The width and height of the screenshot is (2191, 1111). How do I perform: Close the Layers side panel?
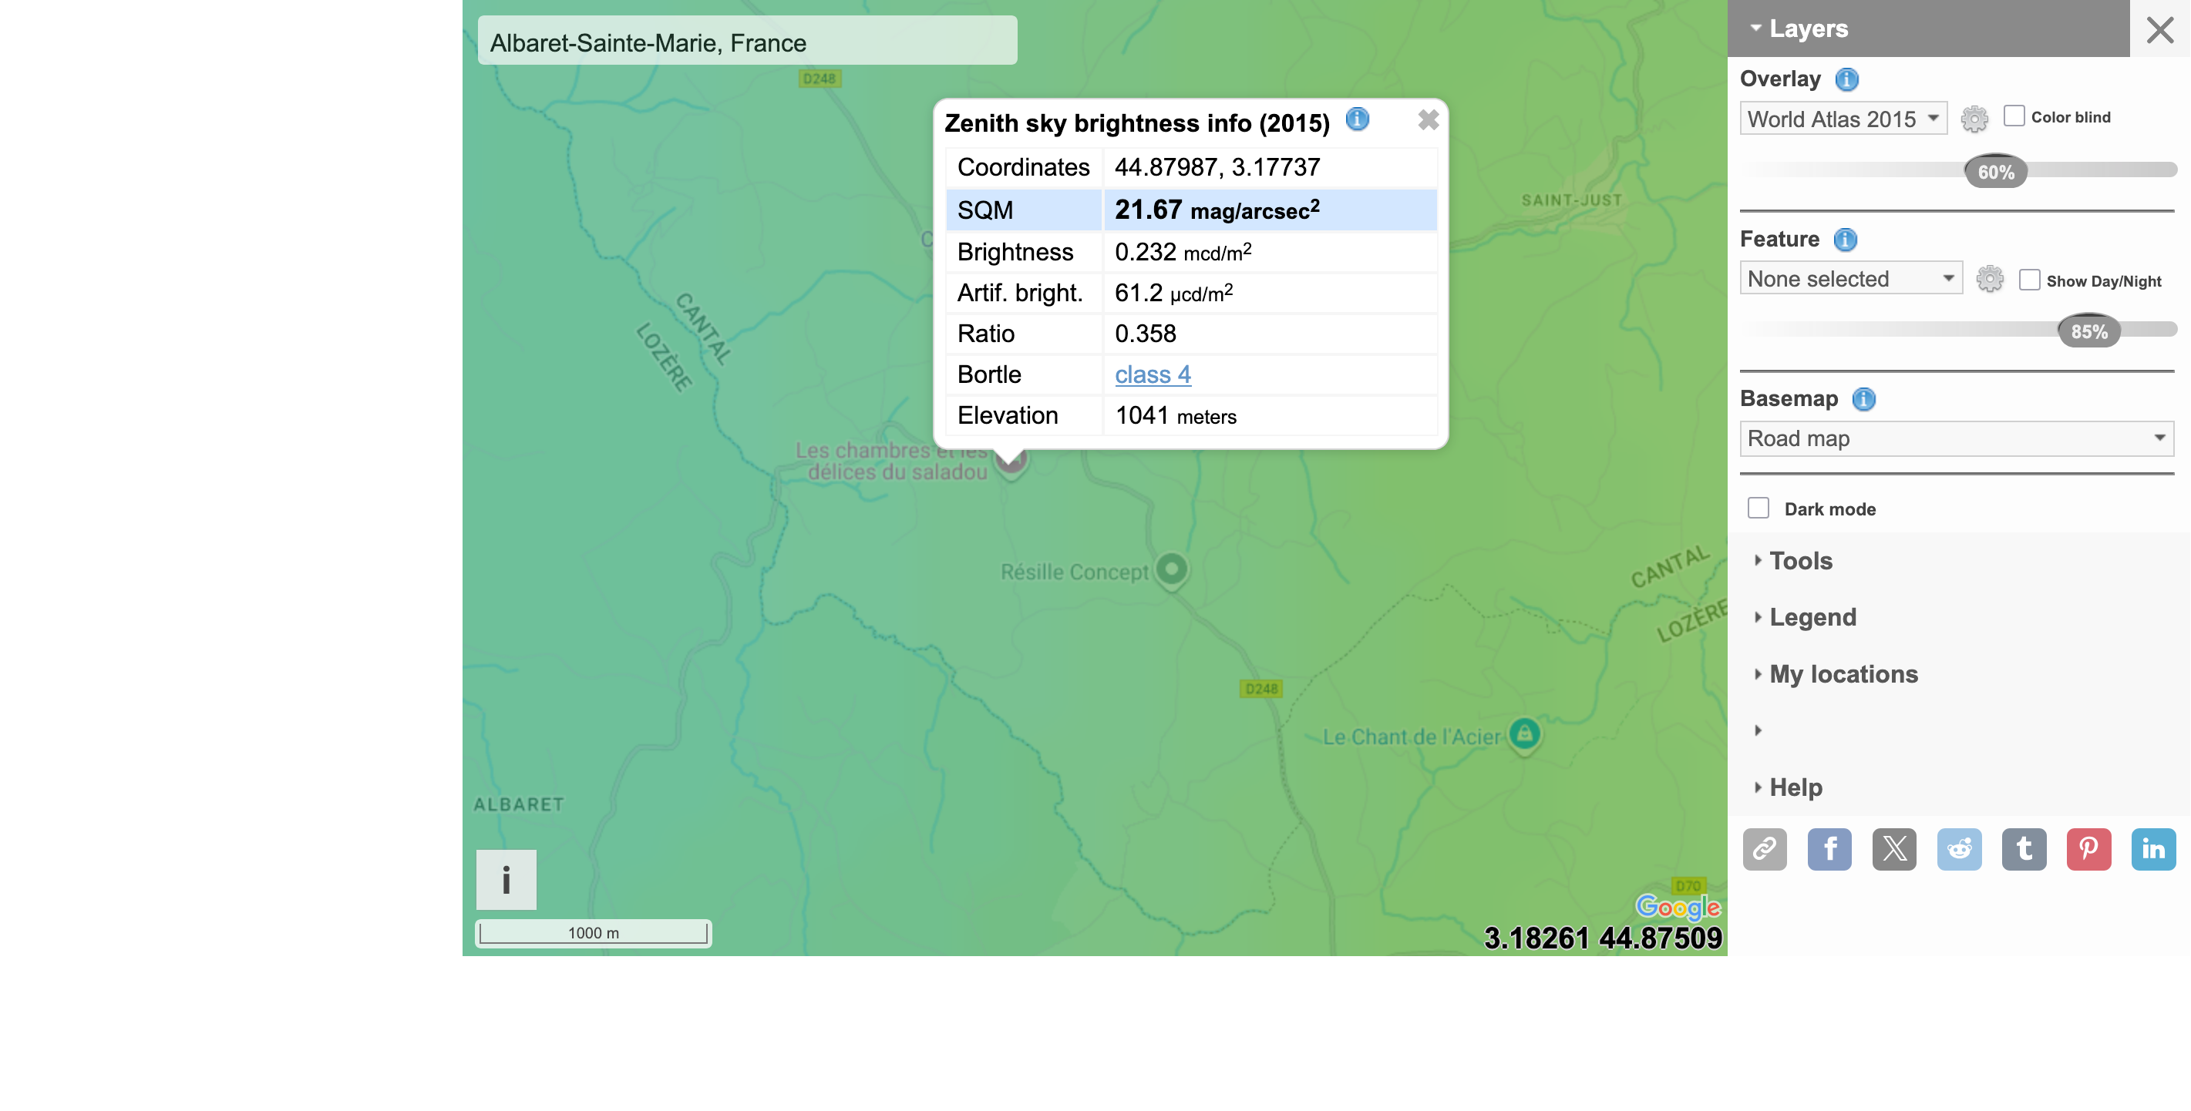(2159, 30)
